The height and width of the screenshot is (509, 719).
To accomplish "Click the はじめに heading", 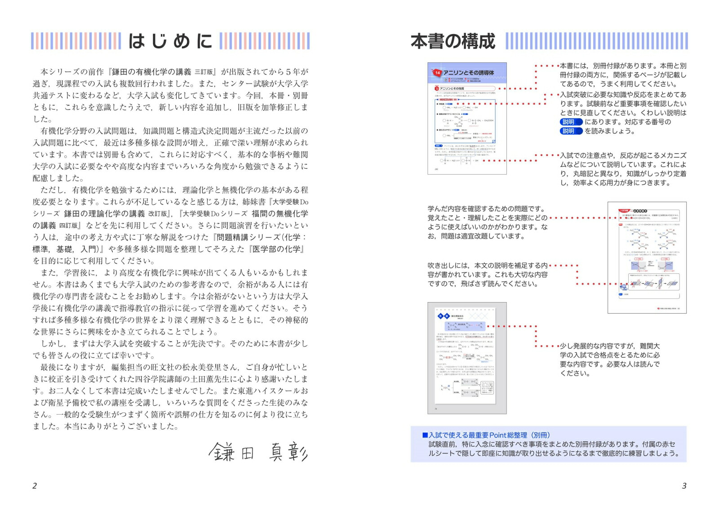I will click(170, 41).
